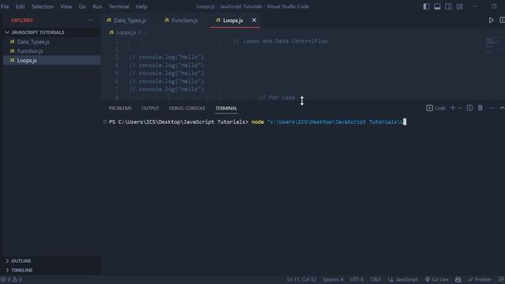Open Explorer more actions ellipsis
The image size is (505, 284).
point(91,21)
